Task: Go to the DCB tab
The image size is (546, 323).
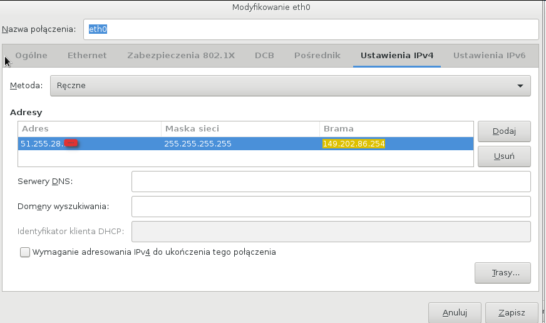Action: (x=264, y=55)
